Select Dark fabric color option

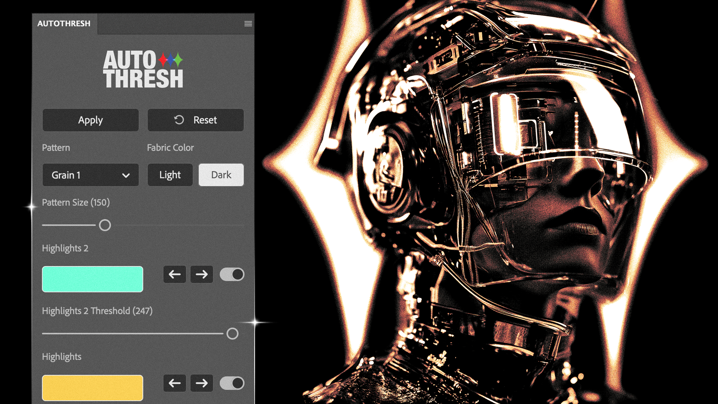[x=221, y=174]
